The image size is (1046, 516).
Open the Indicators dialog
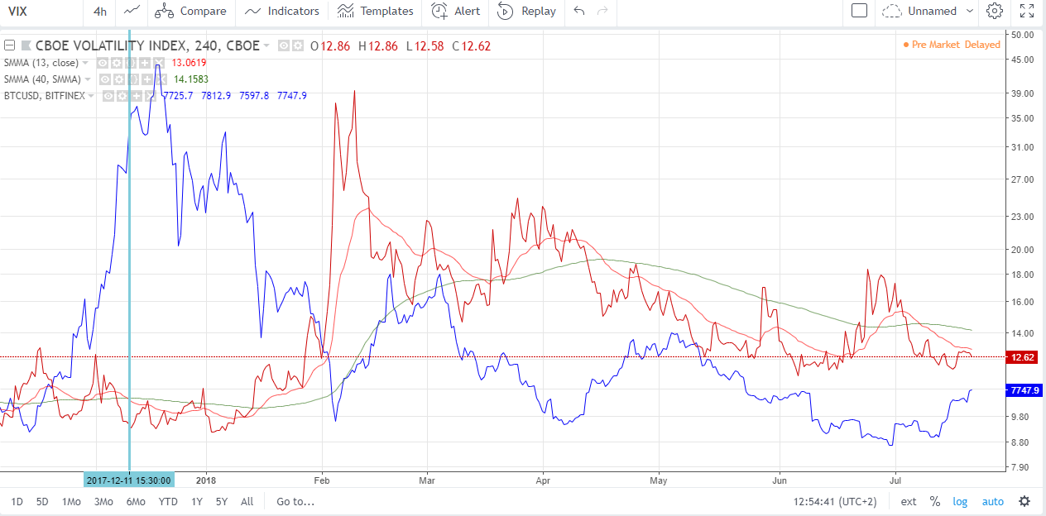[x=282, y=11]
